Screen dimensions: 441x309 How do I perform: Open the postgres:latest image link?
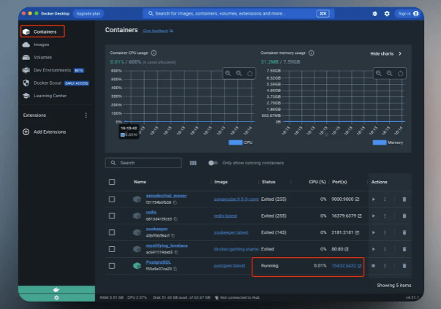[229, 266]
